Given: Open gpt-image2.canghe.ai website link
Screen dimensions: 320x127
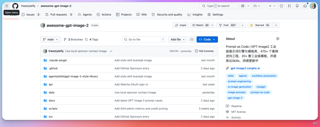Looking at the screenshot, I should (x=245, y=68).
